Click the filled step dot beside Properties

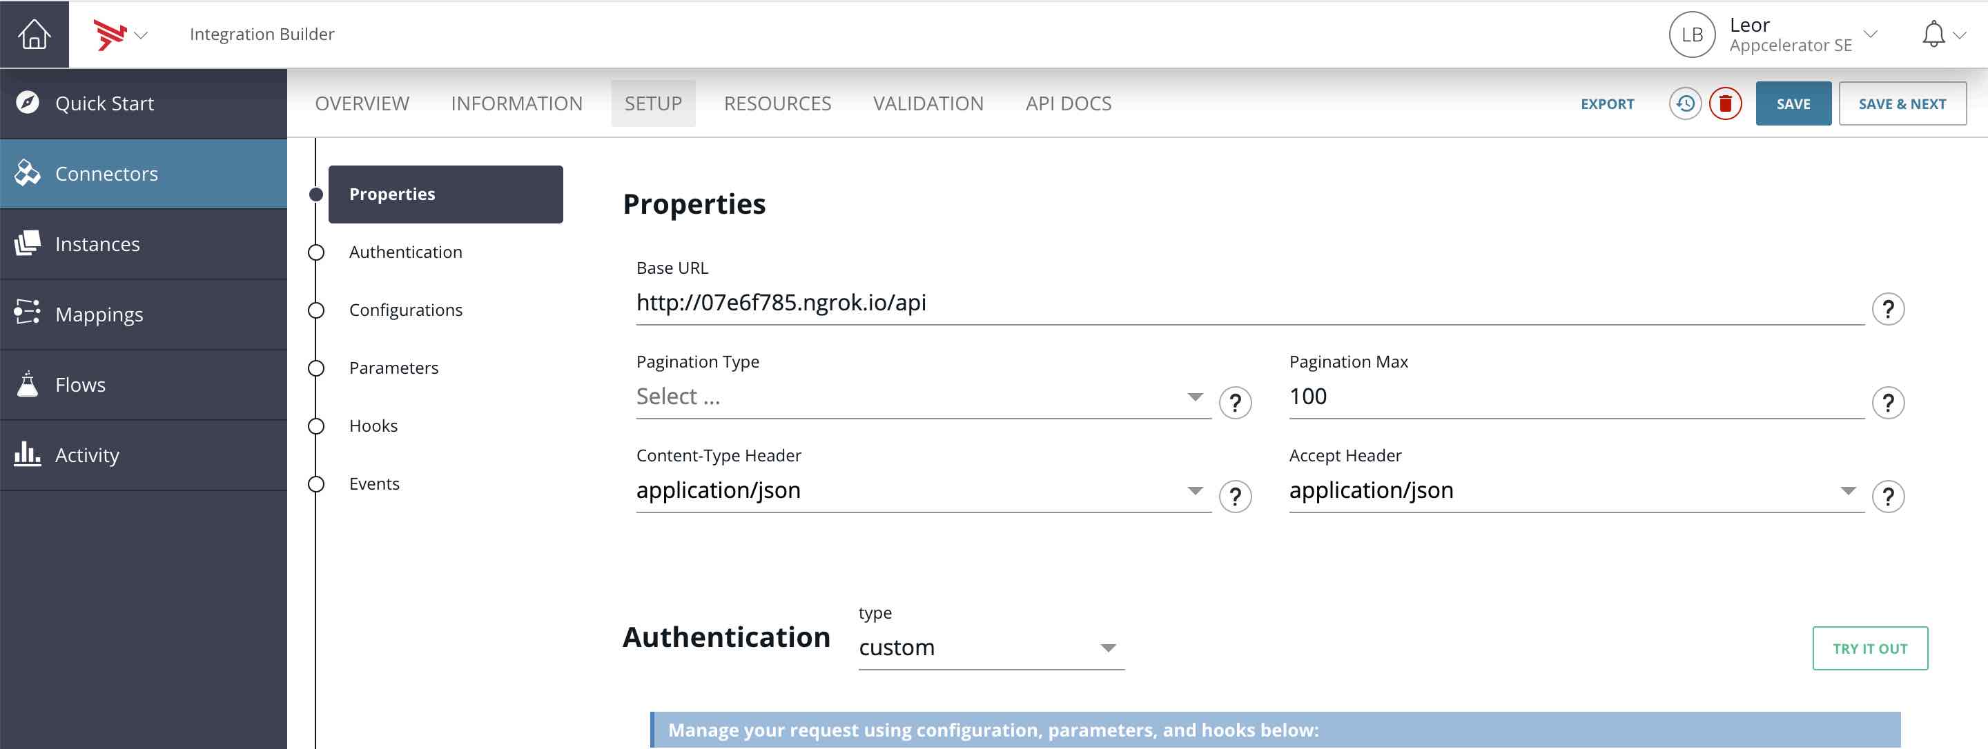(x=315, y=194)
